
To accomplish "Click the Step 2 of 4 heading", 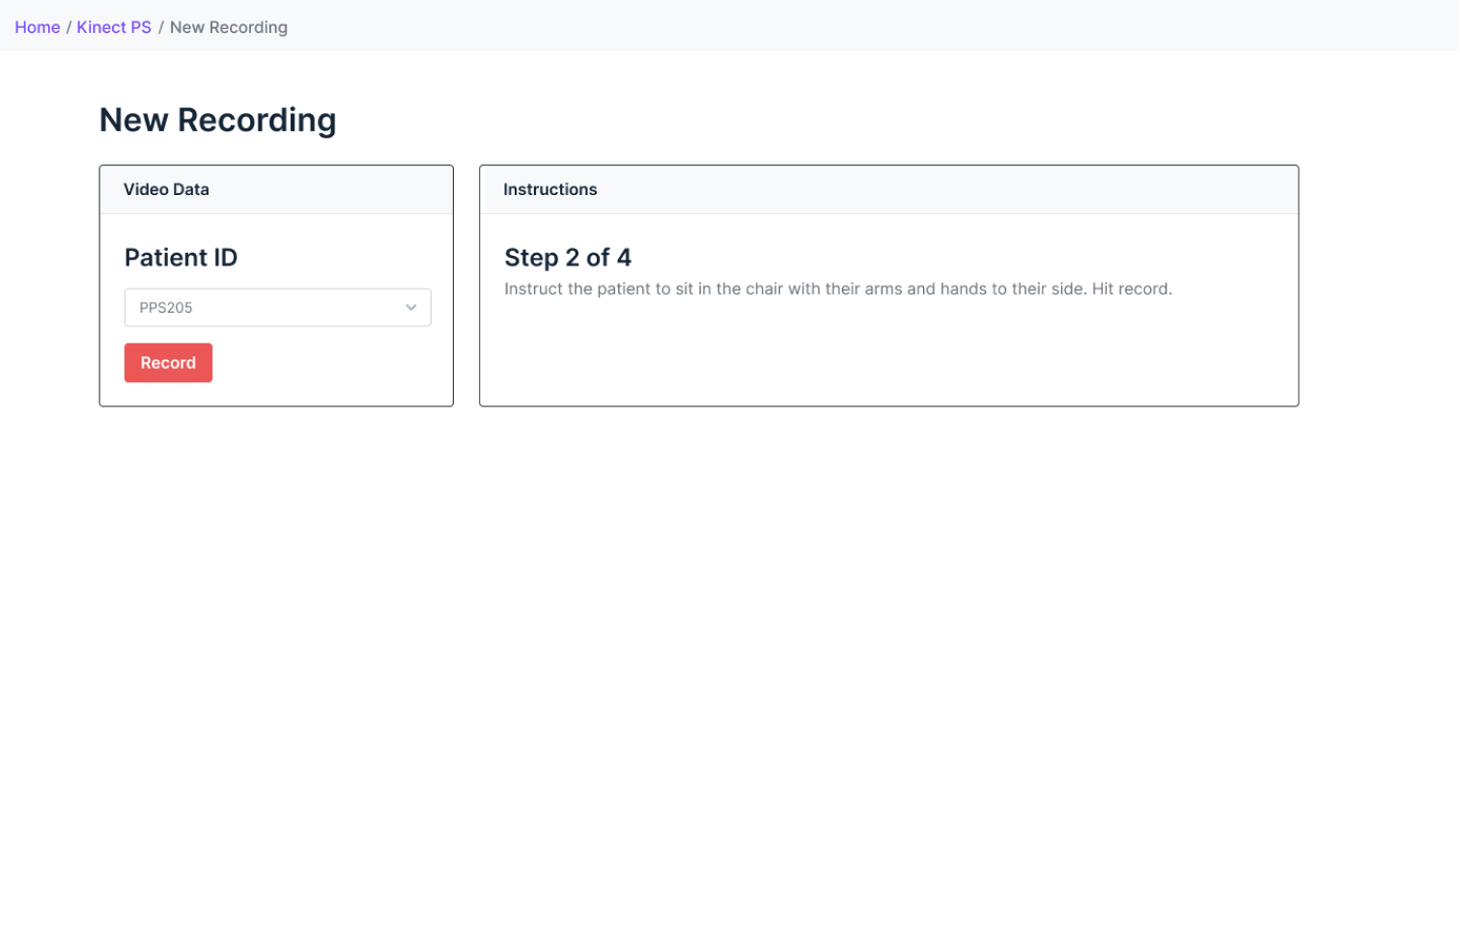I will (x=568, y=258).
